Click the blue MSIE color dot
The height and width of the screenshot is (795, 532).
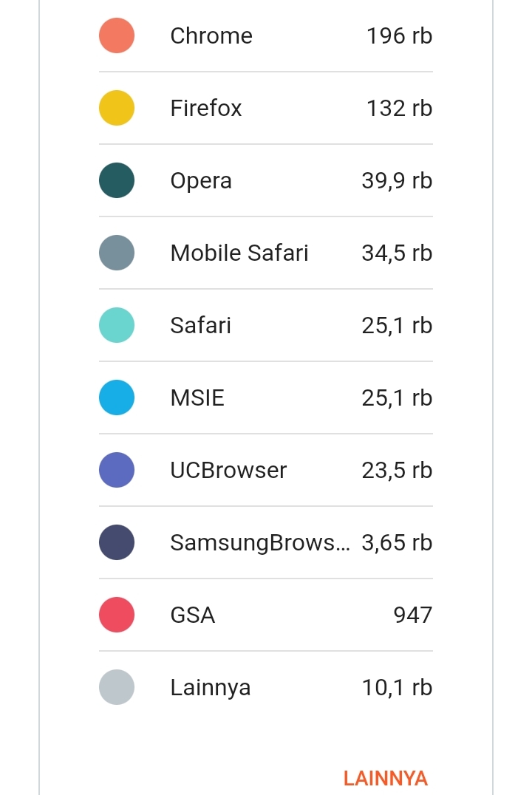click(117, 398)
